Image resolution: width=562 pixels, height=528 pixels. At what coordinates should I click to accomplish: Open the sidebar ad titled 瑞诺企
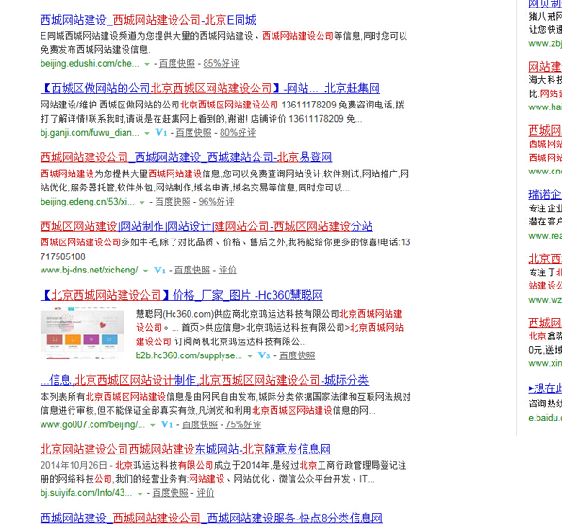pyautogui.click(x=545, y=194)
